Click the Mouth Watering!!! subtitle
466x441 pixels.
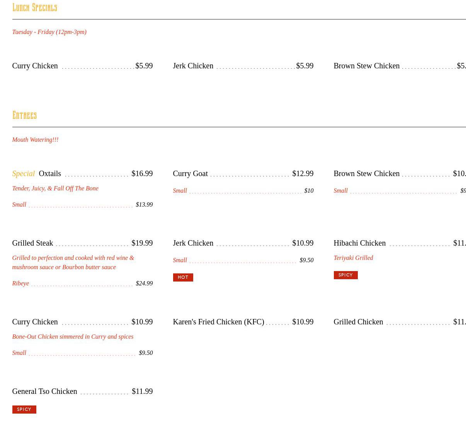coord(35,140)
